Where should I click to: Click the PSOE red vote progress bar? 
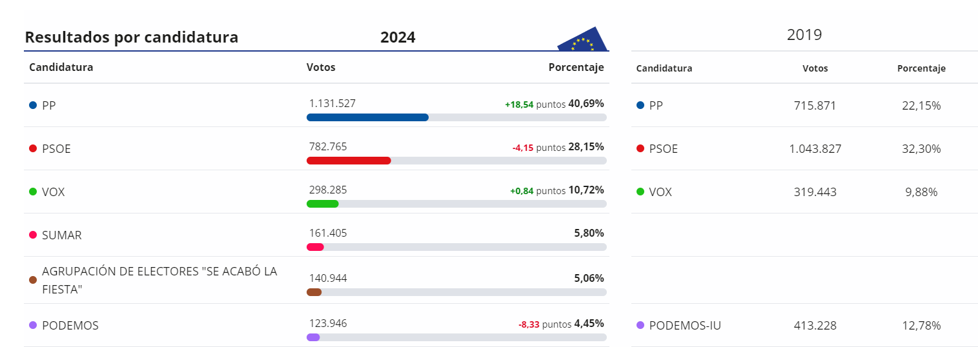coord(349,161)
